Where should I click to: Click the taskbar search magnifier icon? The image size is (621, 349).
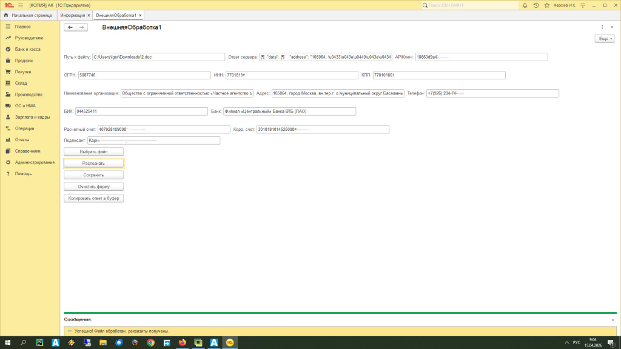pyautogui.click(x=24, y=343)
